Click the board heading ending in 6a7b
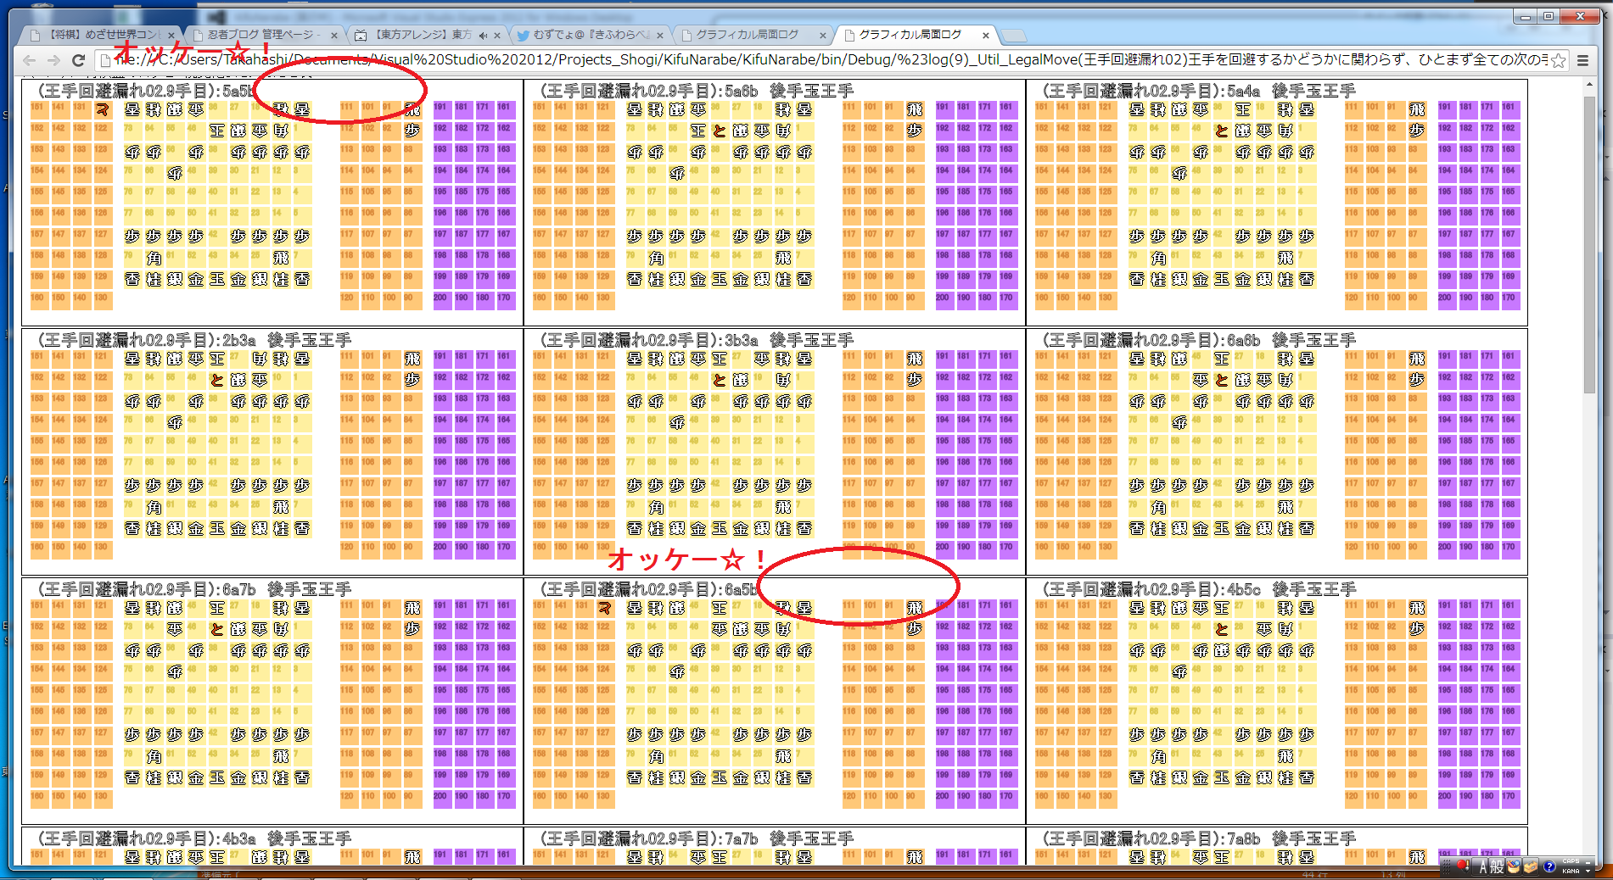Image resolution: width=1613 pixels, height=880 pixels. pos(195,589)
